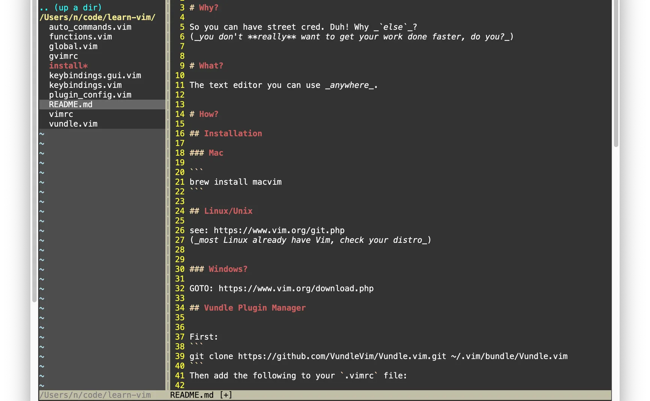The image size is (650, 401).
Task: Open keybindings.vim in the tree
Action: click(85, 85)
